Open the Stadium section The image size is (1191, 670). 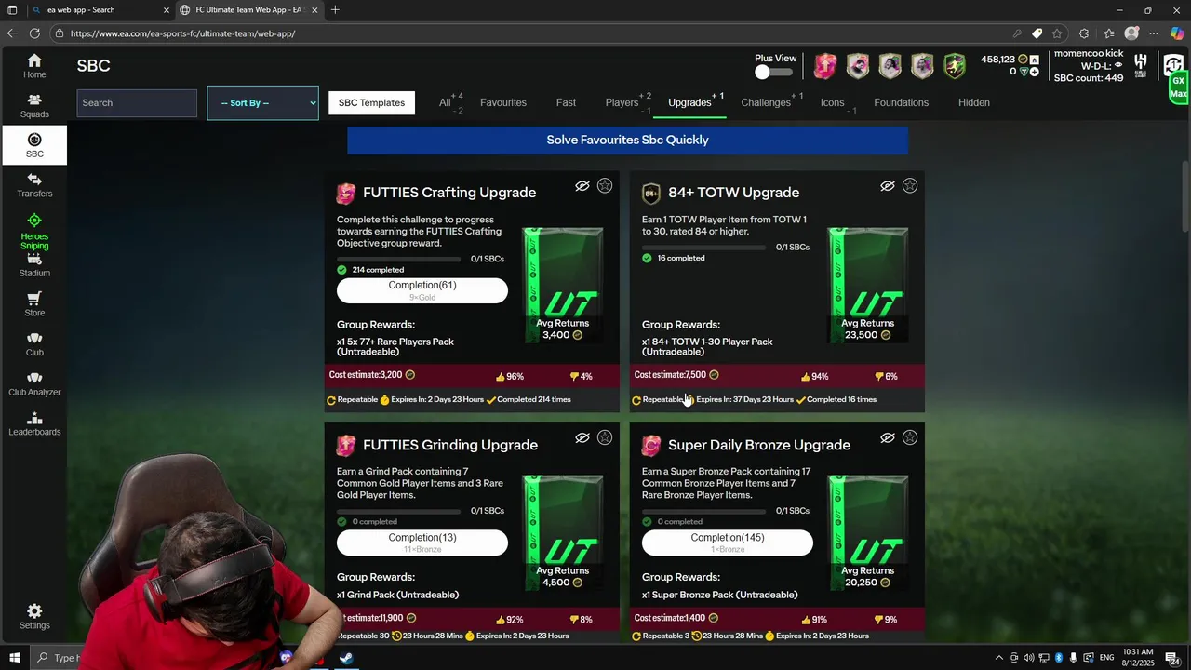click(34, 265)
